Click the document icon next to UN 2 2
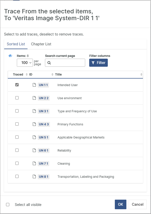Screen dimensions: 151x214 tap(34, 98)
